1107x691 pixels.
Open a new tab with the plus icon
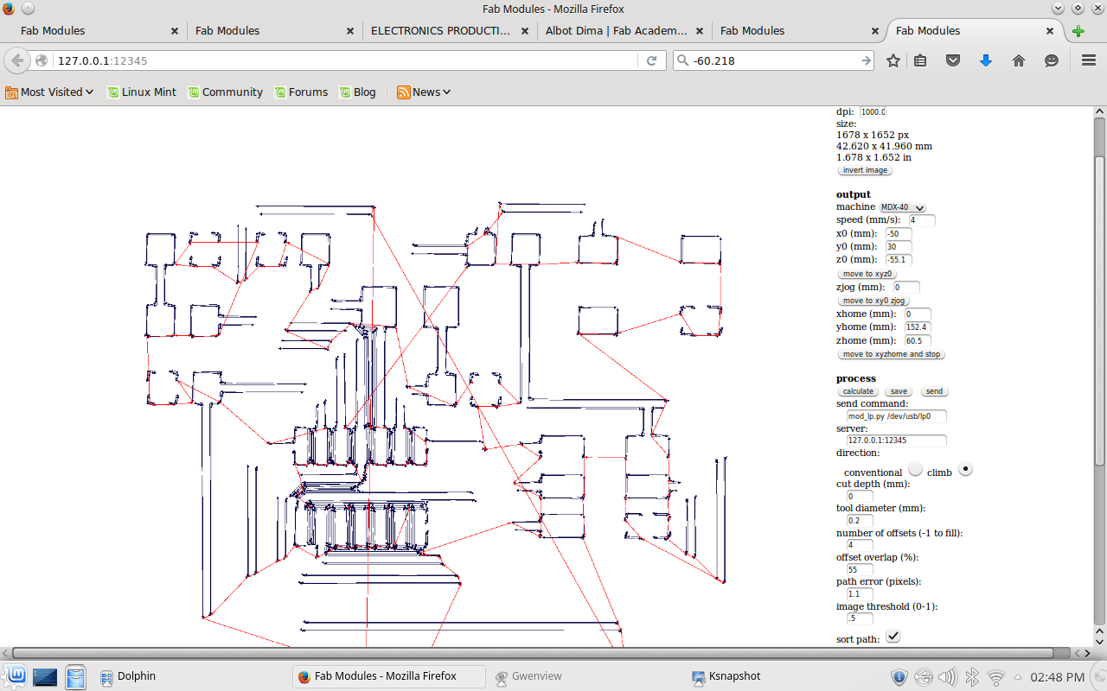point(1078,31)
